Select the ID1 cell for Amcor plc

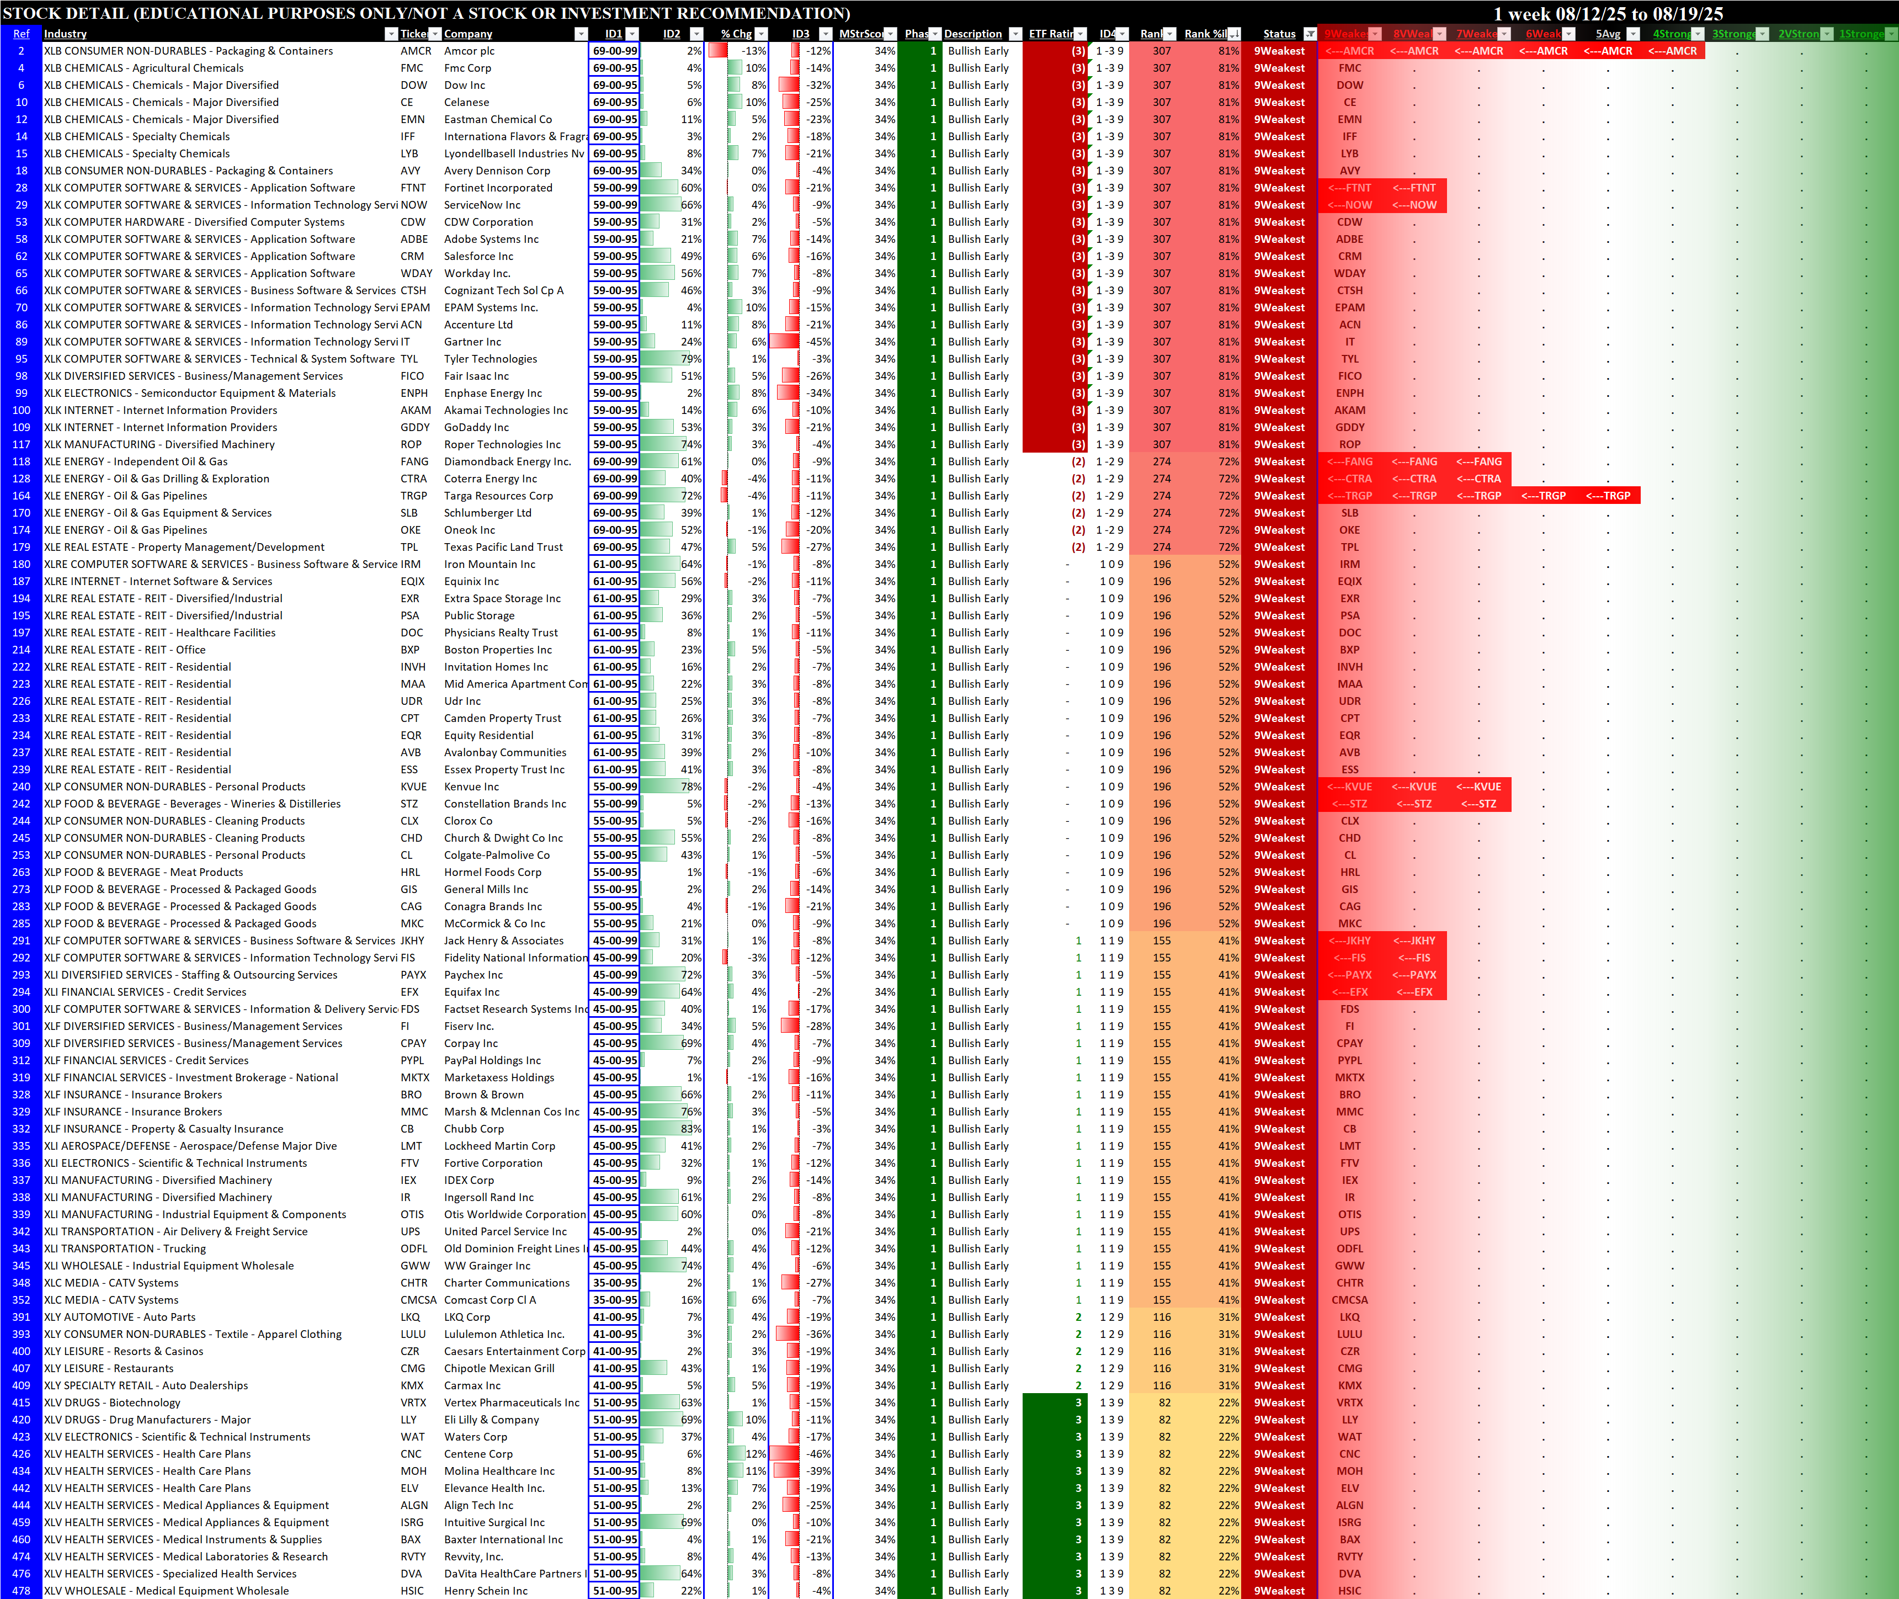(x=614, y=52)
